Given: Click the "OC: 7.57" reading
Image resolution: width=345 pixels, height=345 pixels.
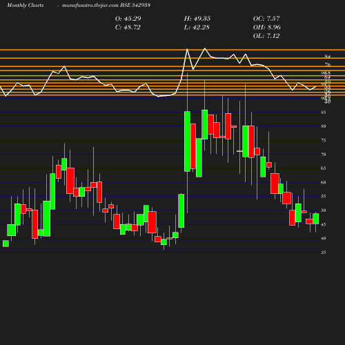Looking at the screenshot, I should coord(266,19).
